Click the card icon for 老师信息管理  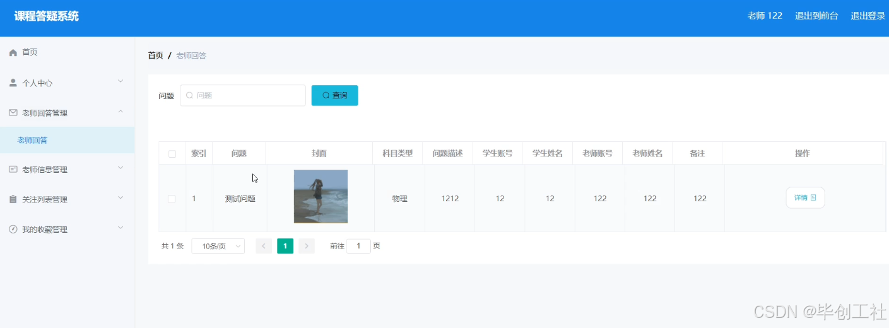13,170
